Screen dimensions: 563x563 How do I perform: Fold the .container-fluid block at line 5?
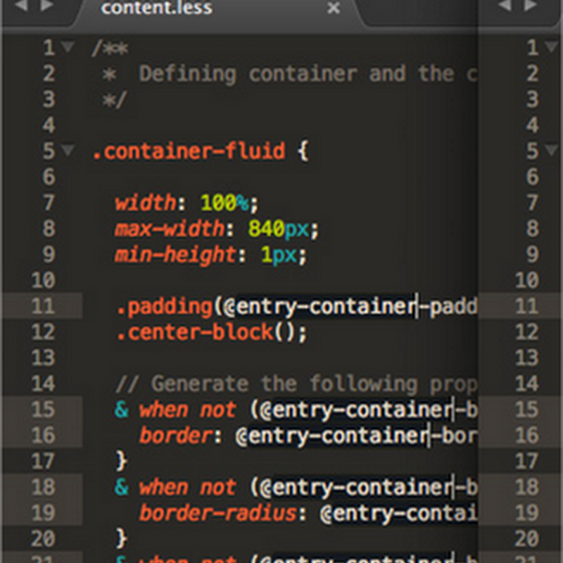pyautogui.click(x=68, y=151)
